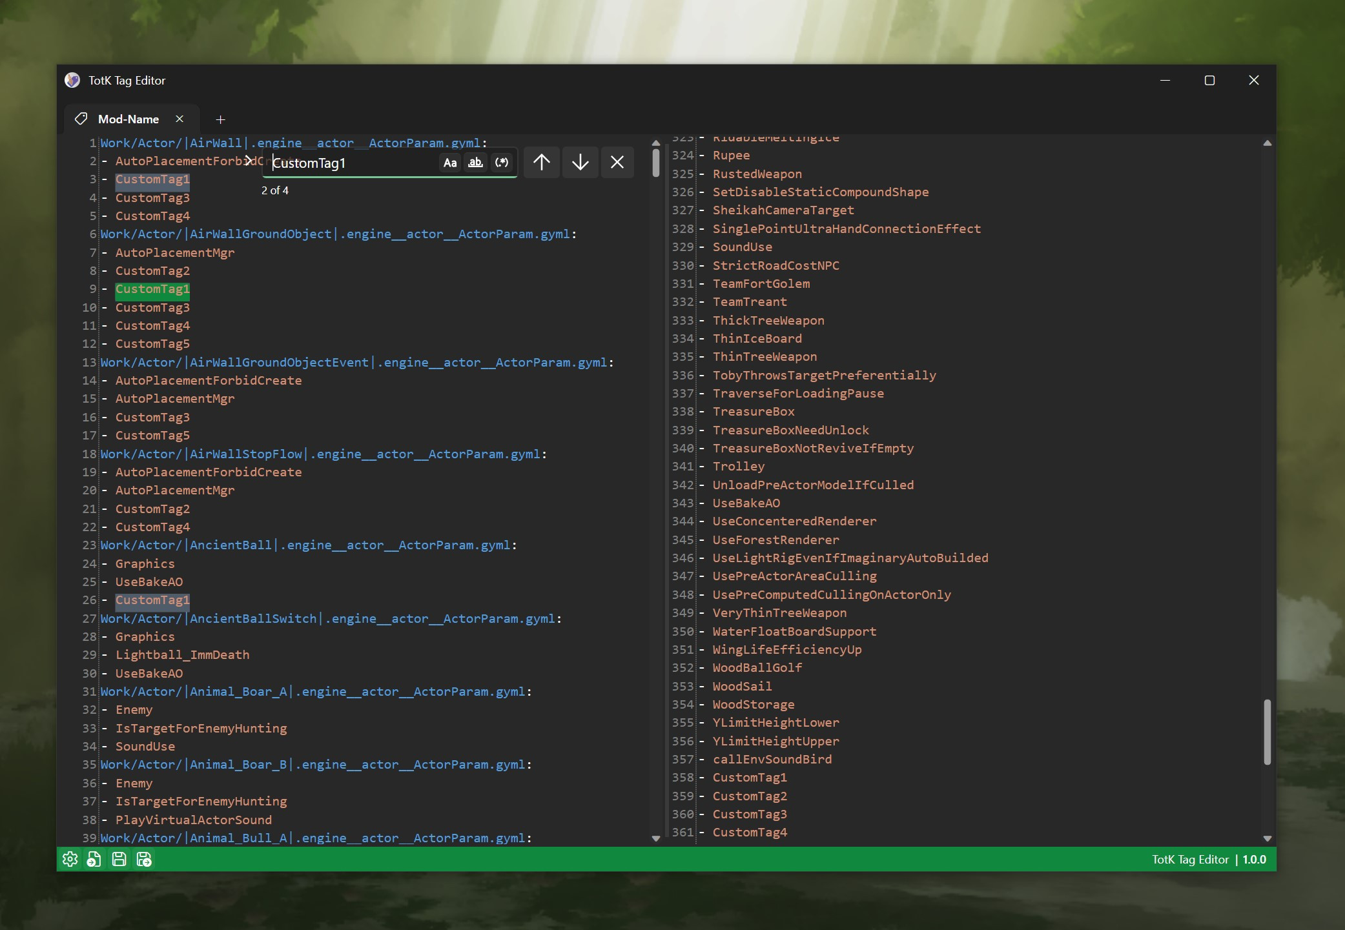Click the tag icon on the Mod-Name tab
Screen dimensions: 1345x930
click(81, 119)
